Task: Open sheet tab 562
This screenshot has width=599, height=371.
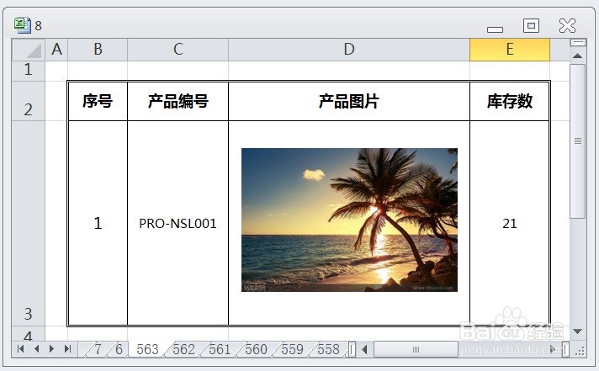Action: pyautogui.click(x=183, y=349)
